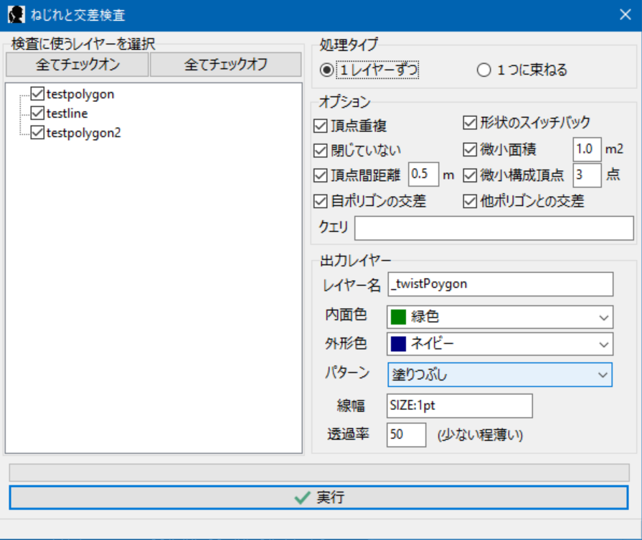This screenshot has width=642, height=540.
Task: Choose the 1つに束ねる radio option
Action: click(484, 70)
